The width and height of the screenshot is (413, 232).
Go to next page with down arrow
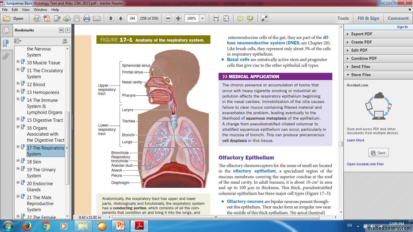click(x=121, y=18)
